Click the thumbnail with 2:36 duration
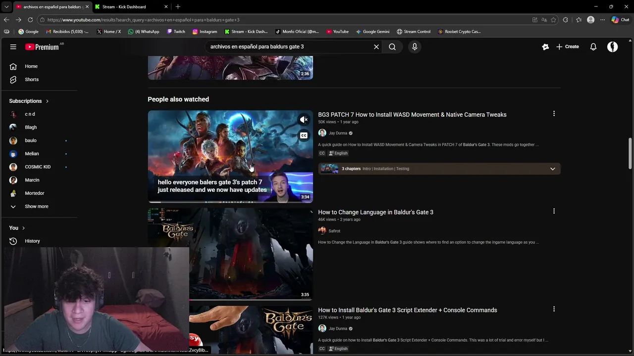 point(230,68)
